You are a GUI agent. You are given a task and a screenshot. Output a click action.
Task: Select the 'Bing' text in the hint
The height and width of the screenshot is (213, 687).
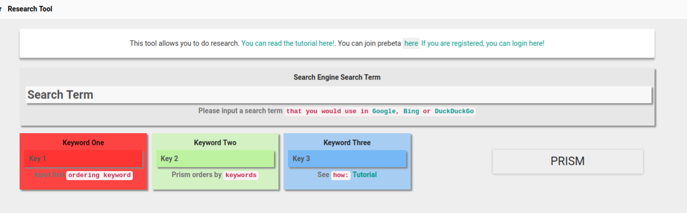411,111
